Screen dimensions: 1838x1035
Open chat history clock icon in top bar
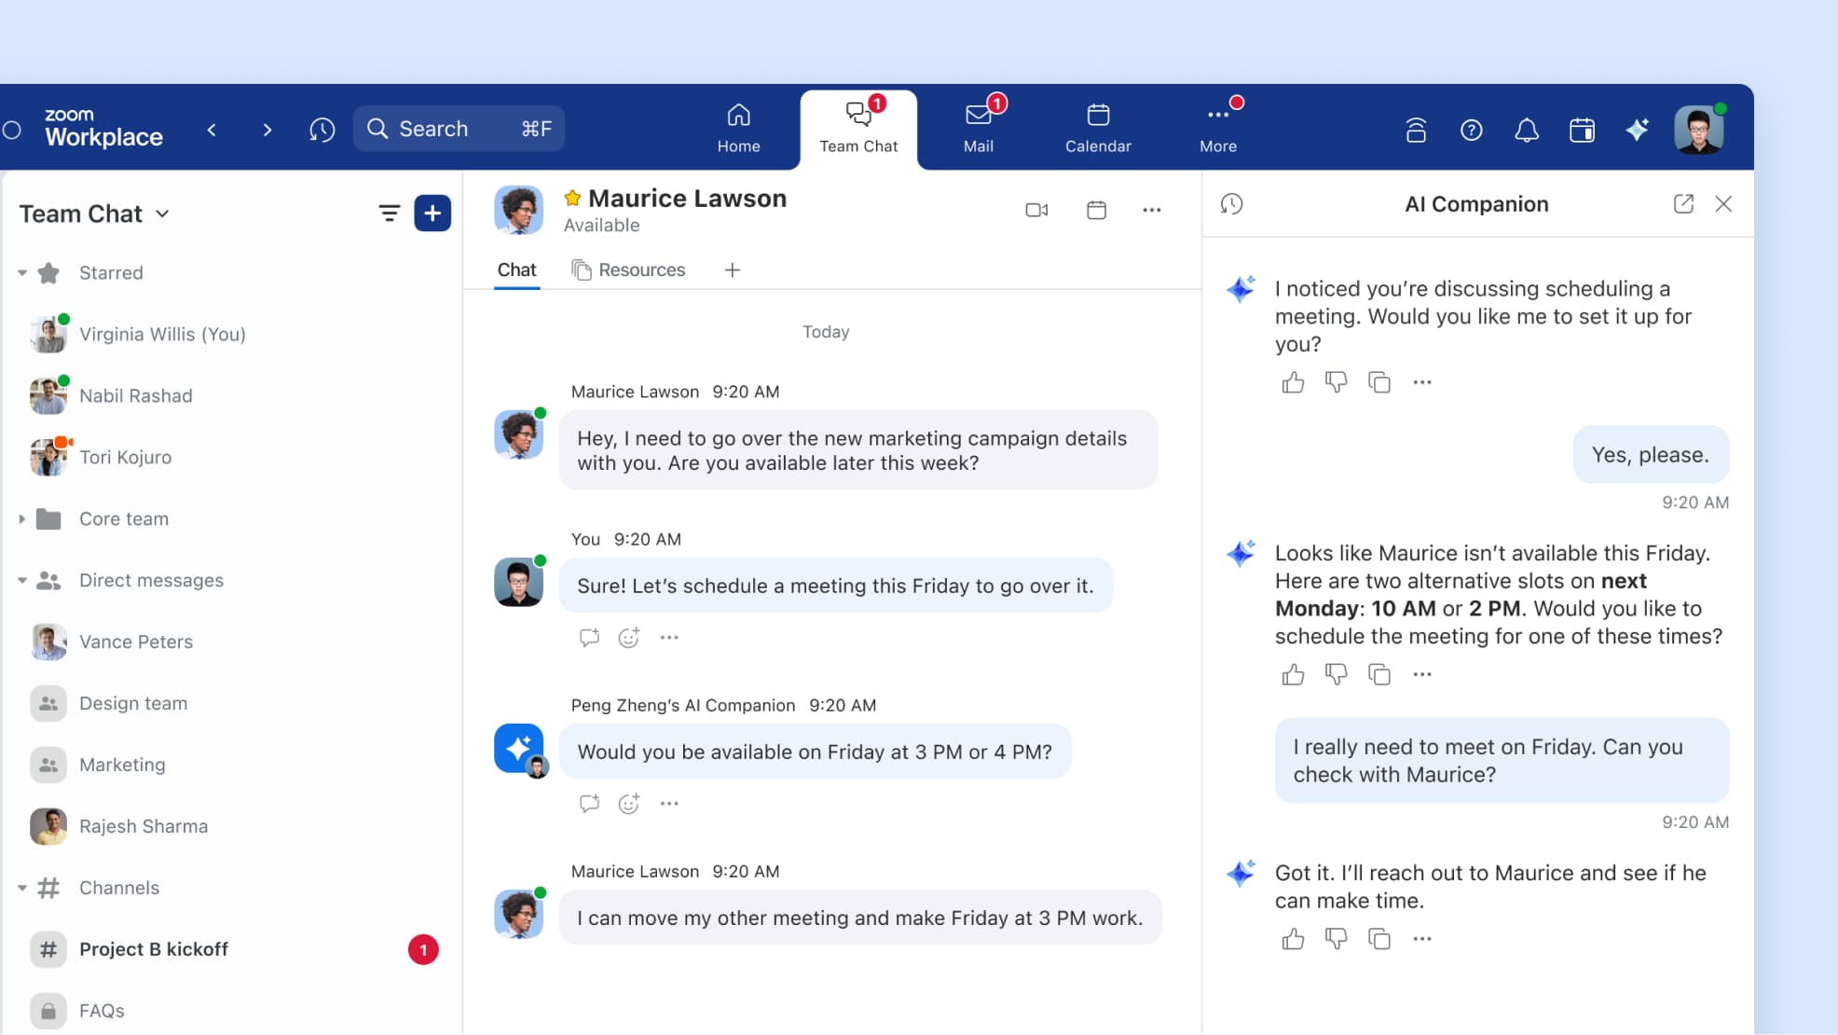coord(322,130)
